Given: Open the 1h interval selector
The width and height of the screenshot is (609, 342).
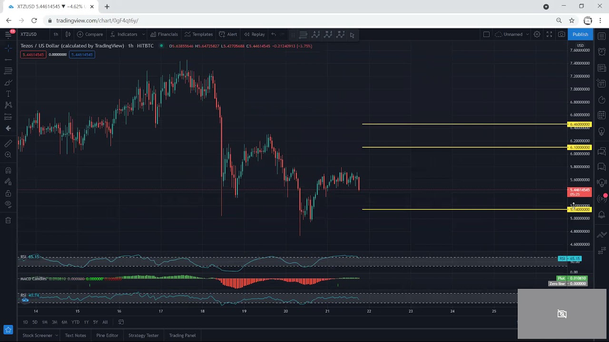Looking at the screenshot, I should pyautogui.click(x=56, y=34).
